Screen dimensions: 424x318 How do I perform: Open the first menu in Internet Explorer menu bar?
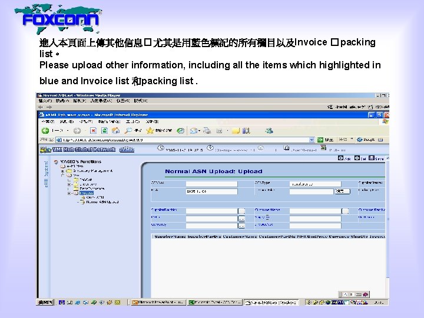pos(48,122)
